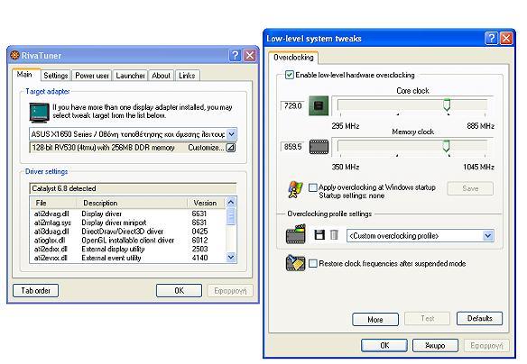Select the ati2evxx.dll driver row
Screen dimensions: 527x364
128,258
